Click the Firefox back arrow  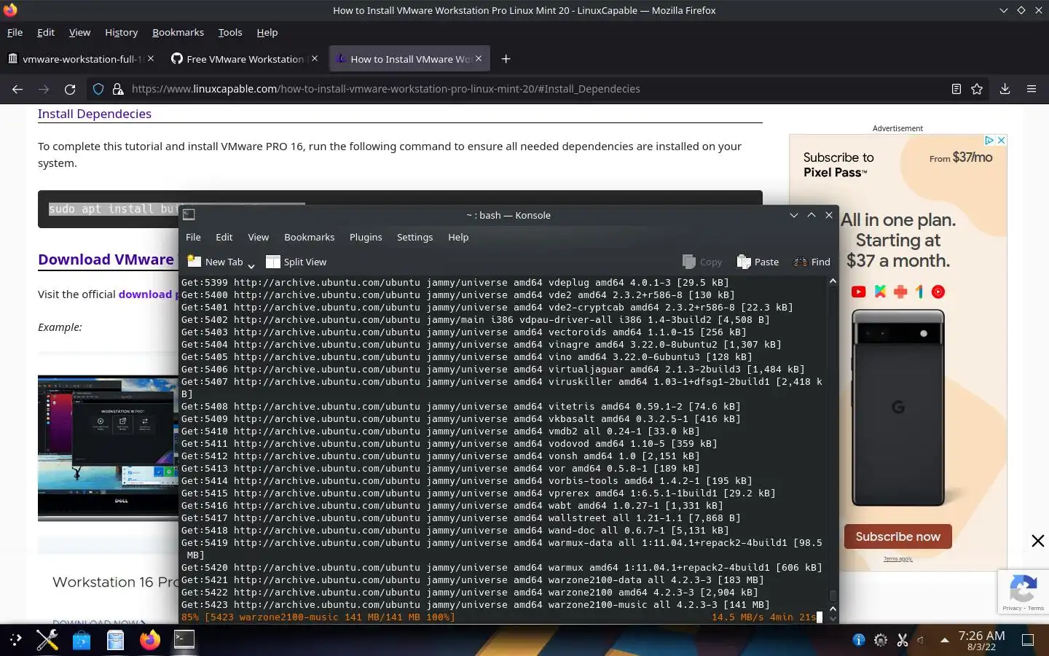coord(17,89)
